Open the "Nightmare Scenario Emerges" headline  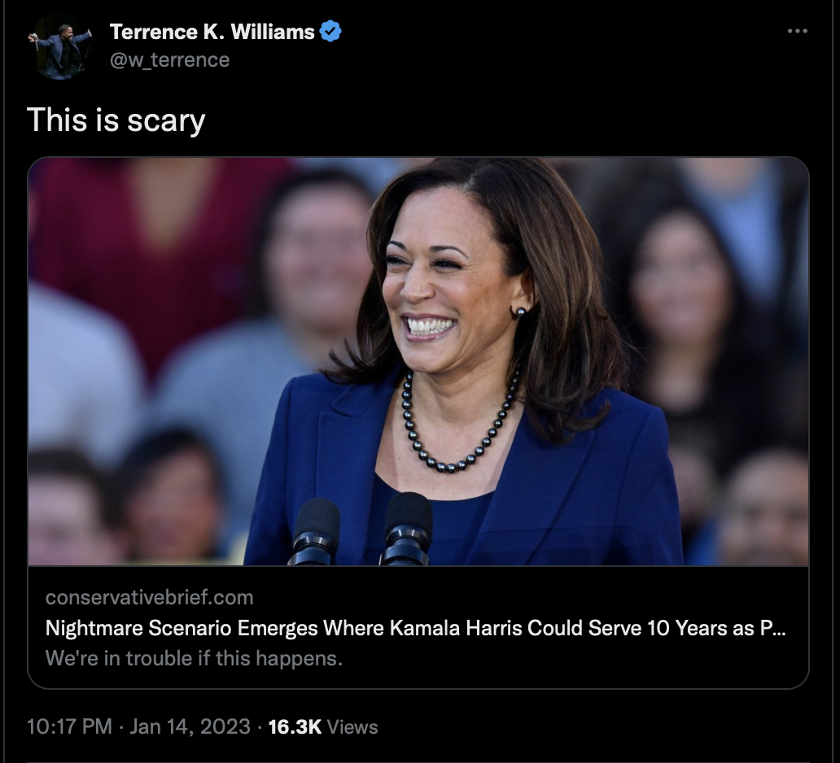click(x=415, y=627)
